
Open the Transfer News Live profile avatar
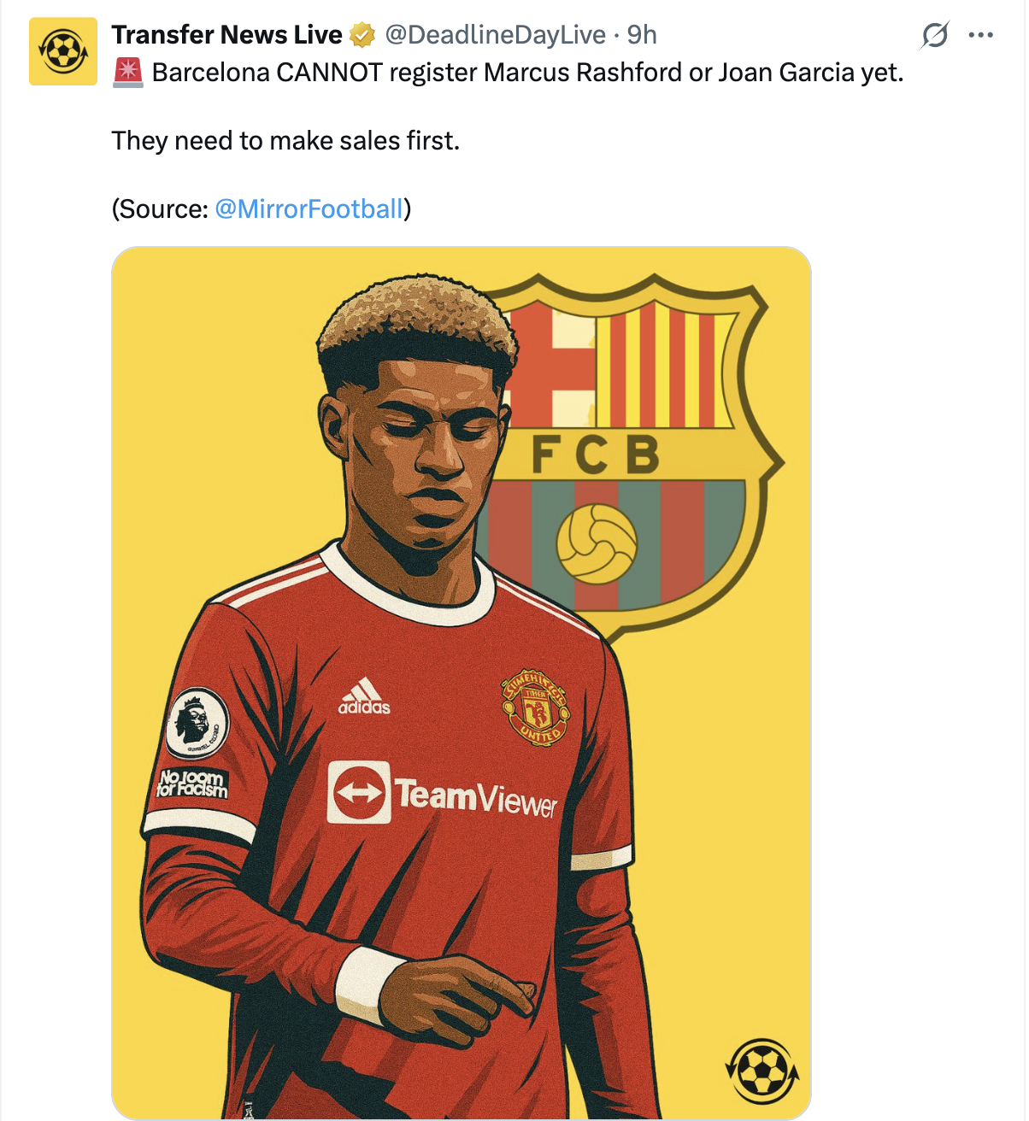pyautogui.click(x=63, y=51)
